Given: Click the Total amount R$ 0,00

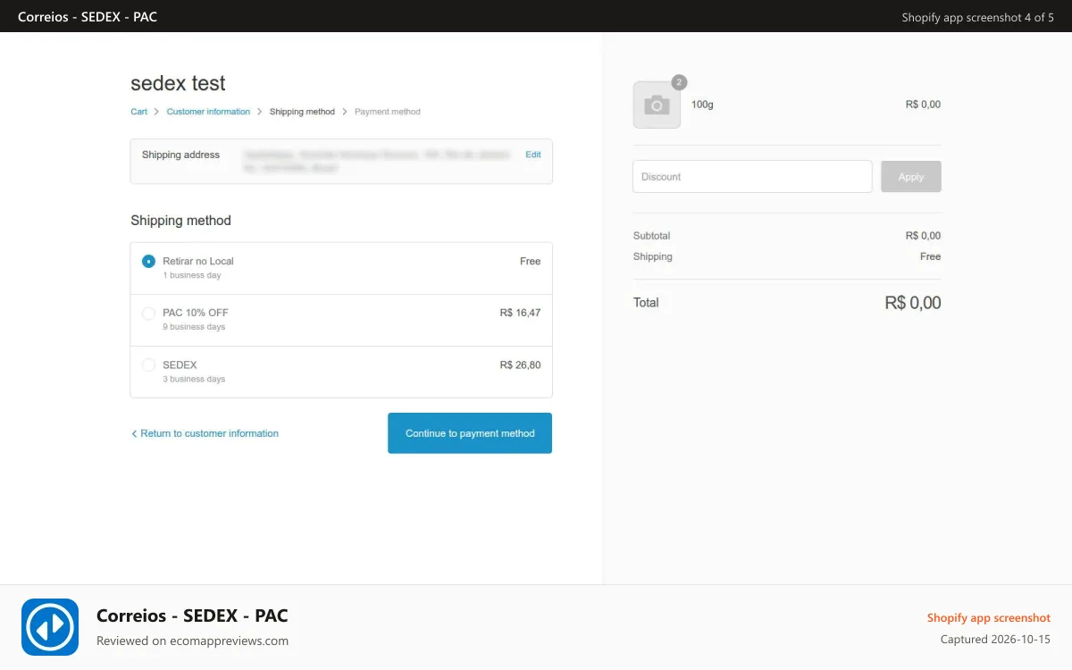Looking at the screenshot, I should (x=912, y=303).
